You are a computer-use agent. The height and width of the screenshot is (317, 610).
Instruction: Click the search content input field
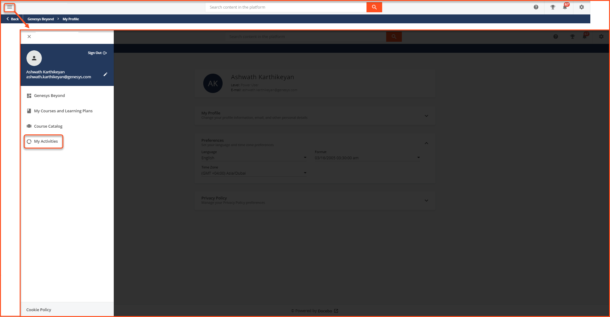pos(286,7)
